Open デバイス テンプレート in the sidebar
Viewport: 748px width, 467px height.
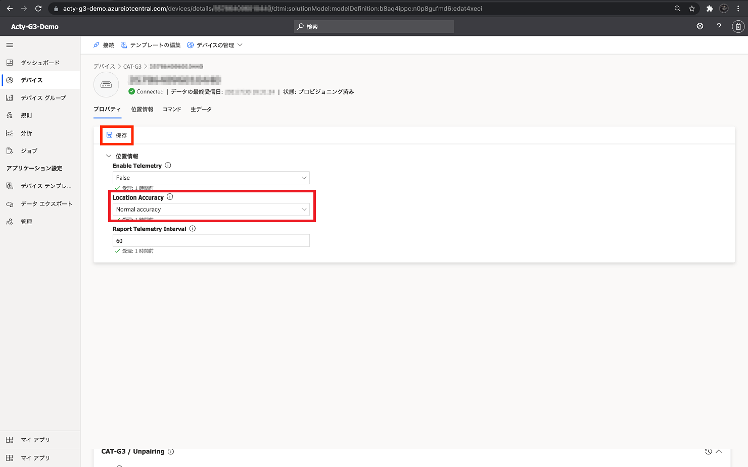(40, 186)
